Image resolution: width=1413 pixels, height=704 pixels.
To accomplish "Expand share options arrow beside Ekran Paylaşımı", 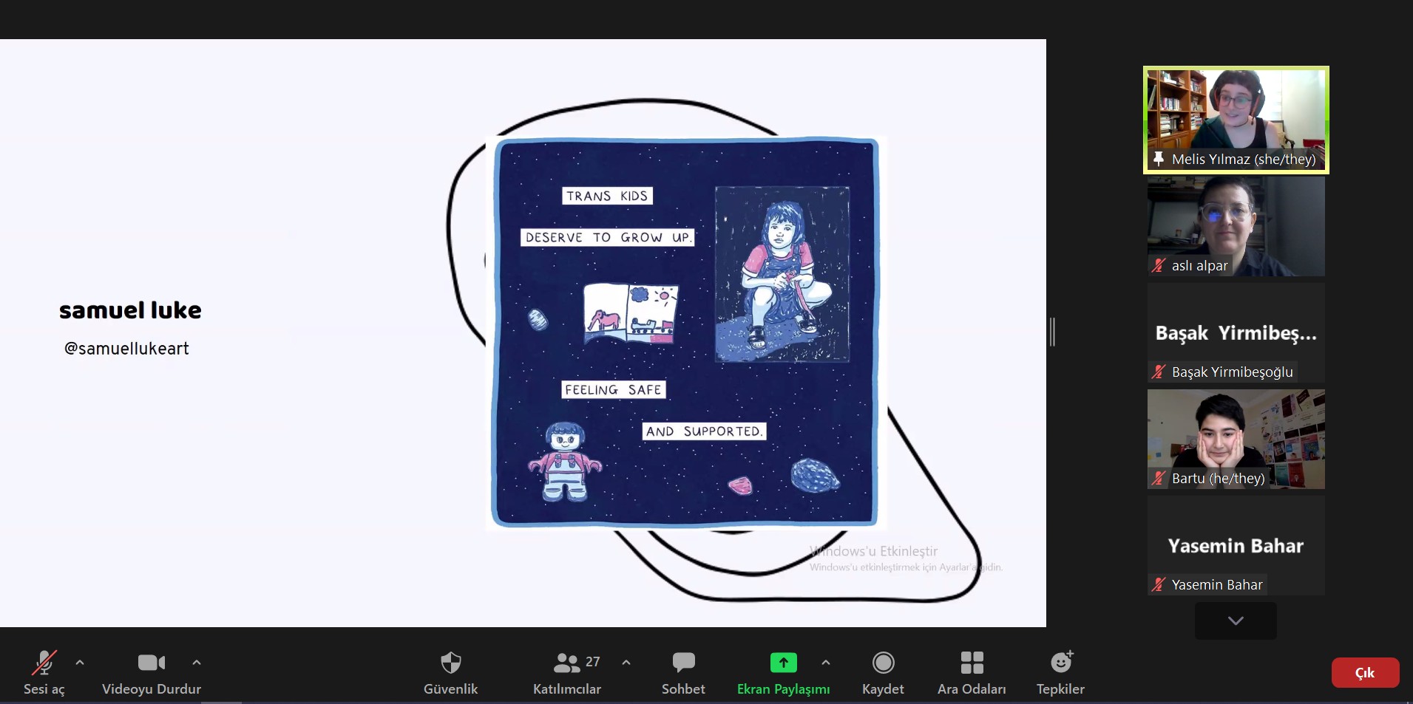I will 826,663.
